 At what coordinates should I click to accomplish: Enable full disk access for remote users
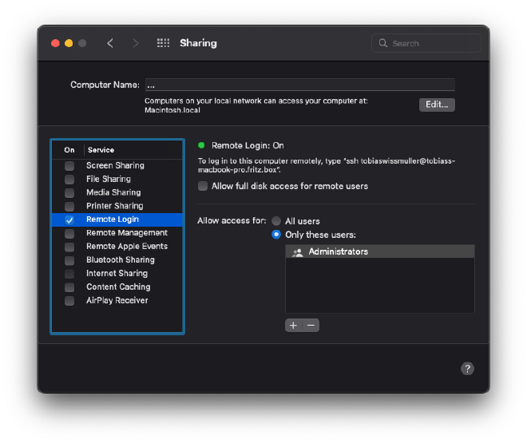pyautogui.click(x=203, y=186)
